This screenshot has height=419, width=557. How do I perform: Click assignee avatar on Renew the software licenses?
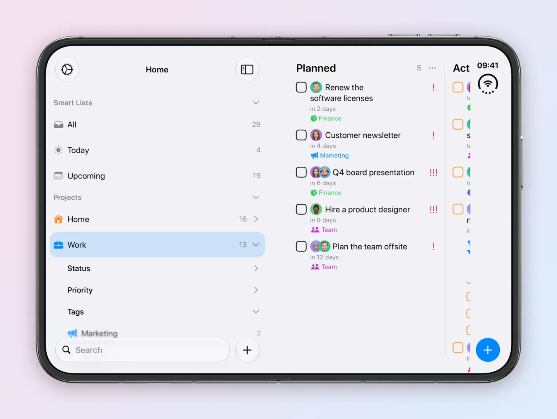click(x=316, y=87)
